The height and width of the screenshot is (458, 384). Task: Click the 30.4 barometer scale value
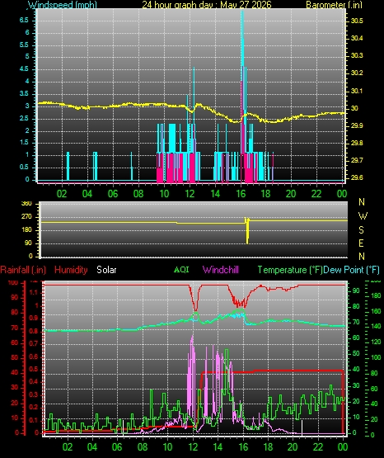click(357, 38)
